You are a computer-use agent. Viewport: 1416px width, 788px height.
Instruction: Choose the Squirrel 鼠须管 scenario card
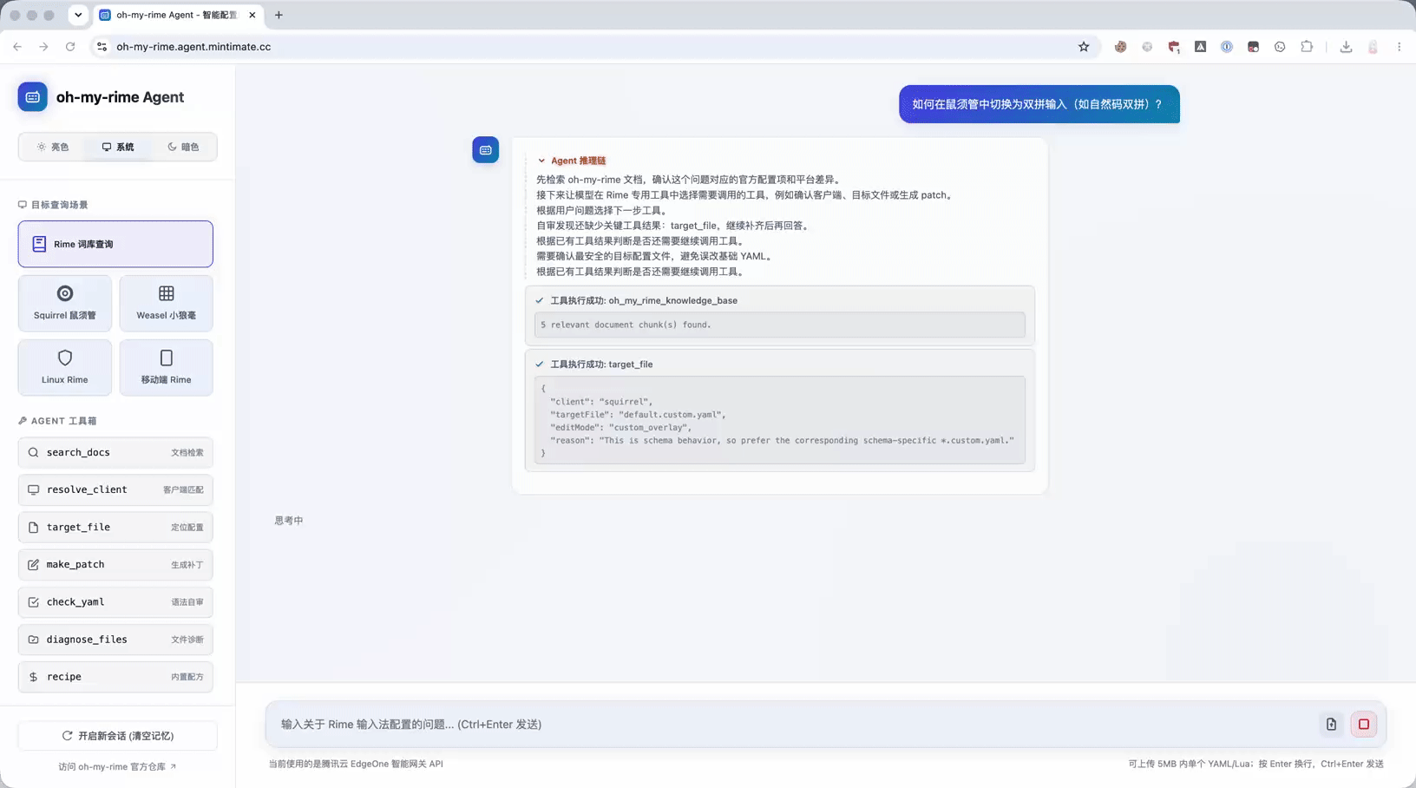click(x=65, y=304)
